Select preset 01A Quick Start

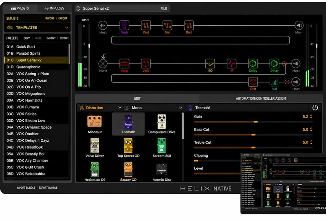36,47
